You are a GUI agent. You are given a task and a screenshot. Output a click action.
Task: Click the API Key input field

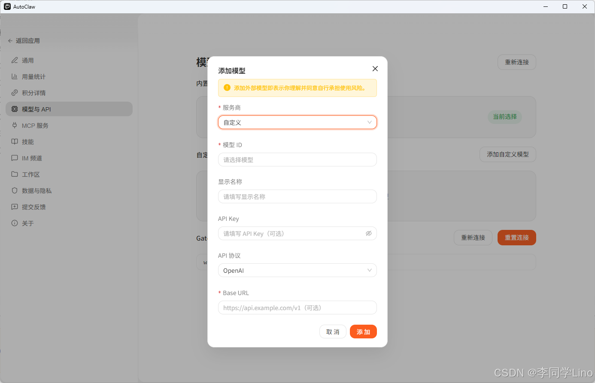297,233
